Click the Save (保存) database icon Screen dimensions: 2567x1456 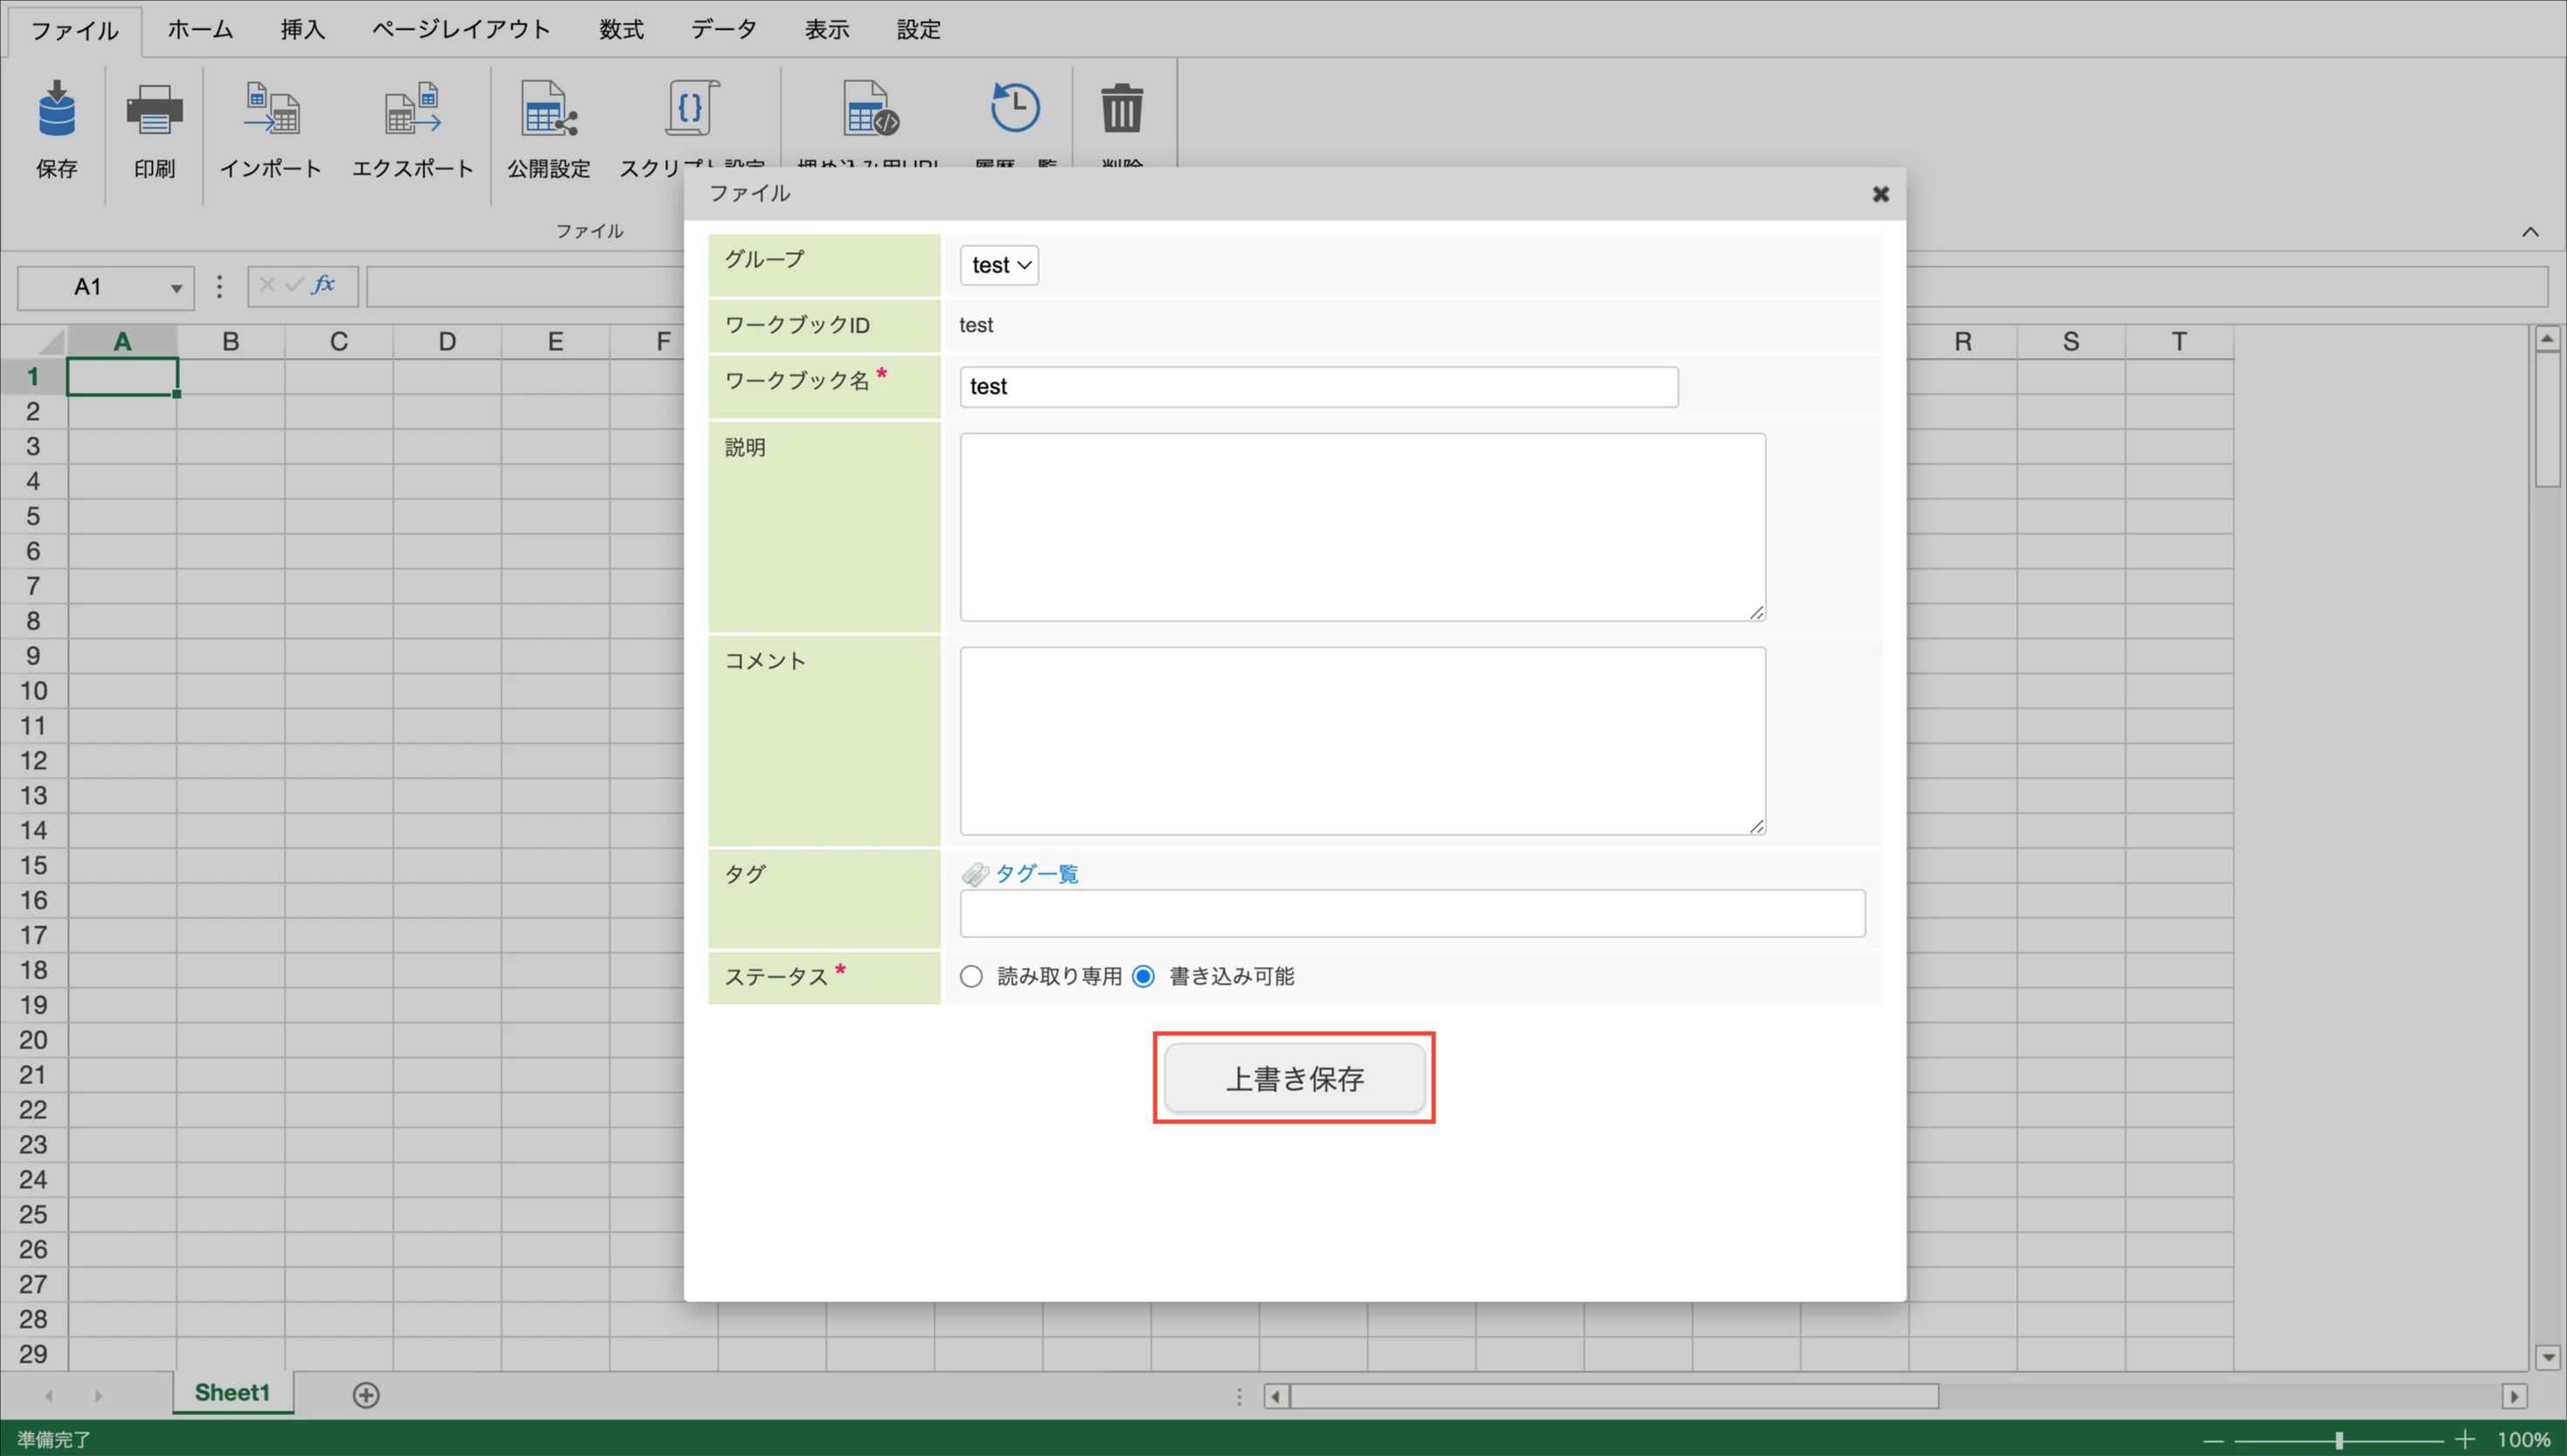56,110
